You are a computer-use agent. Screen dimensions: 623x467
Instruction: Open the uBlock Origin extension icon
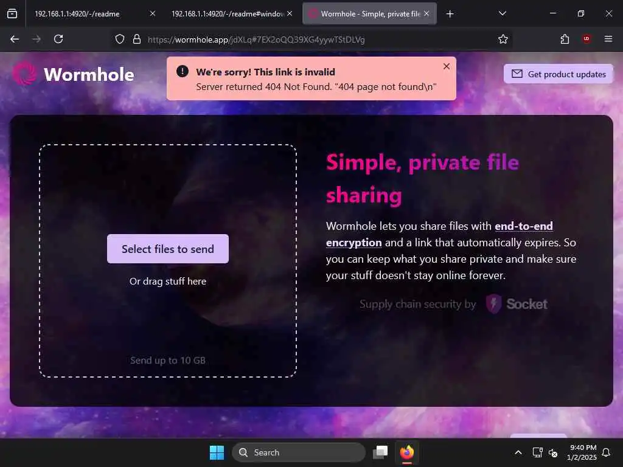(586, 39)
